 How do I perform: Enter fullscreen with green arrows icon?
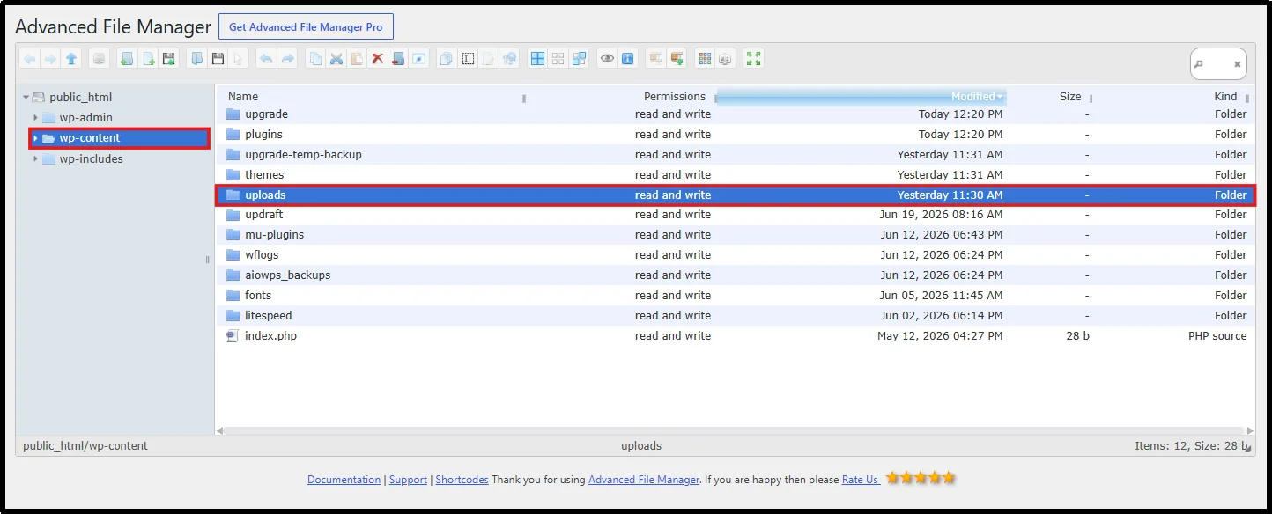click(x=754, y=59)
